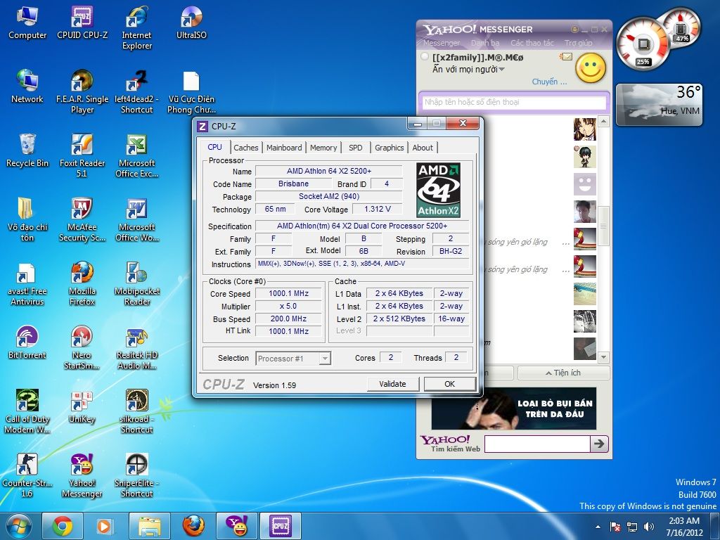Launch Counter-Strike 1.6 desktop shortcut
The width and height of the screenshot is (720, 540).
[27, 475]
